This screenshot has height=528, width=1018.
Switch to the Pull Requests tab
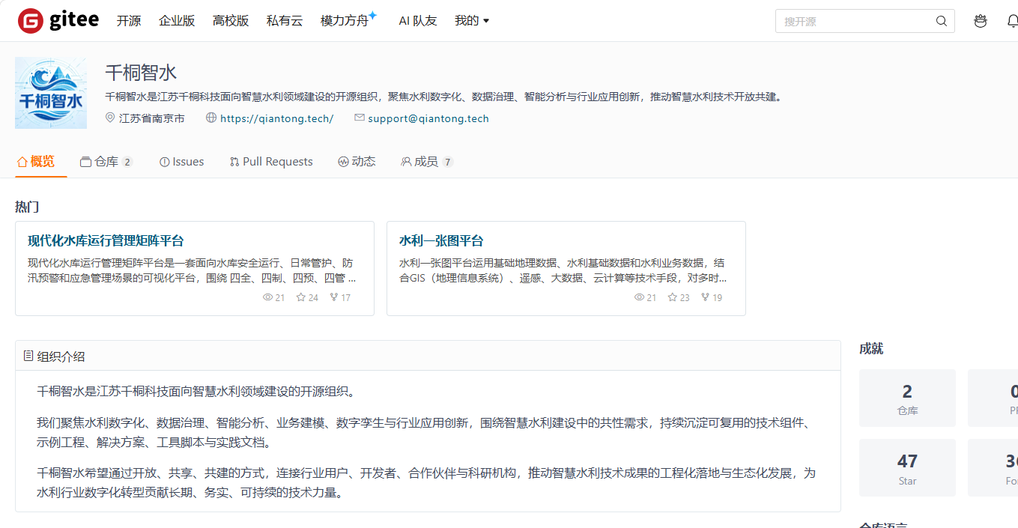click(271, 162)
